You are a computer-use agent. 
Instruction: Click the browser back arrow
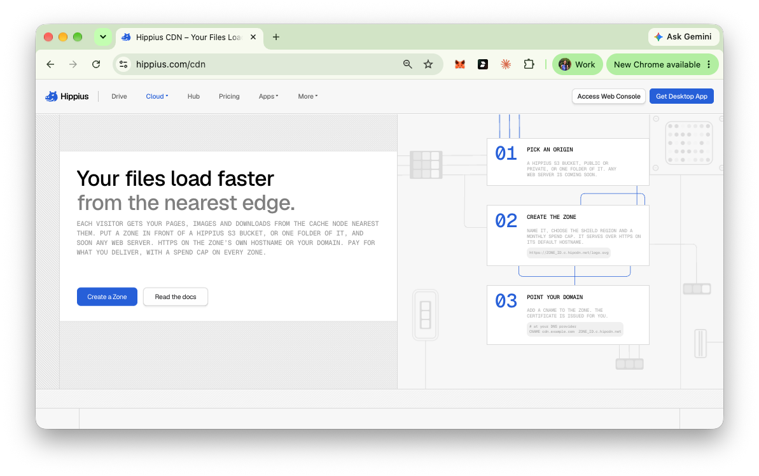[x=50, y=64]
